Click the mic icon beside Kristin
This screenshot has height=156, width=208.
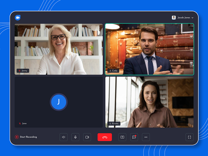coord(110,123)
